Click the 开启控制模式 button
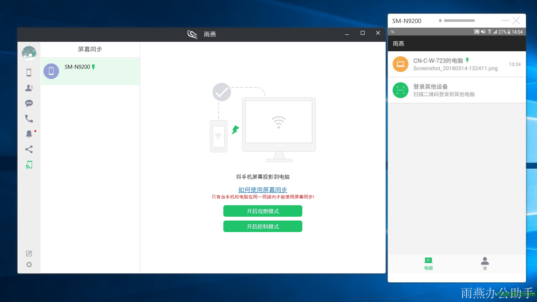This screenshot has height=302, width=537. point(263,226)
